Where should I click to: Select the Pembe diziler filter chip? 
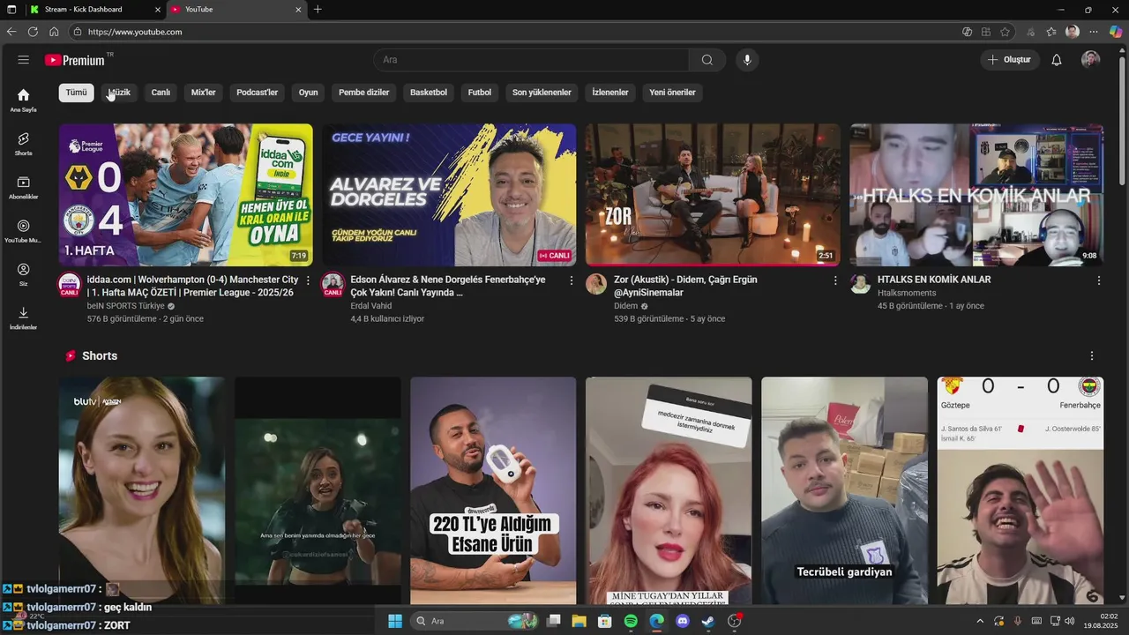tap(364, 93)
